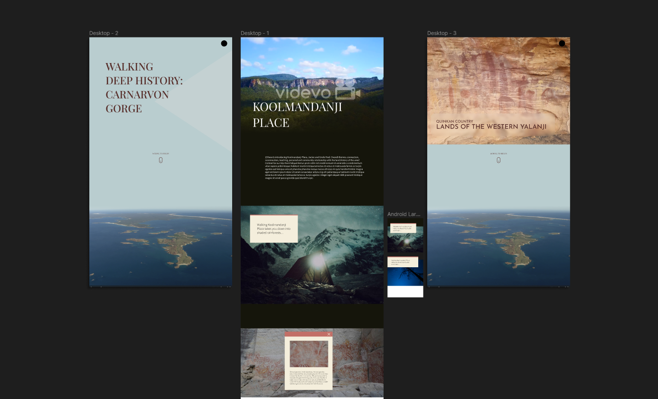The height and width of the screenshot is (399, 658).
Task: Select the 150 words intro paragraph
Action: [x=314, y=167]
